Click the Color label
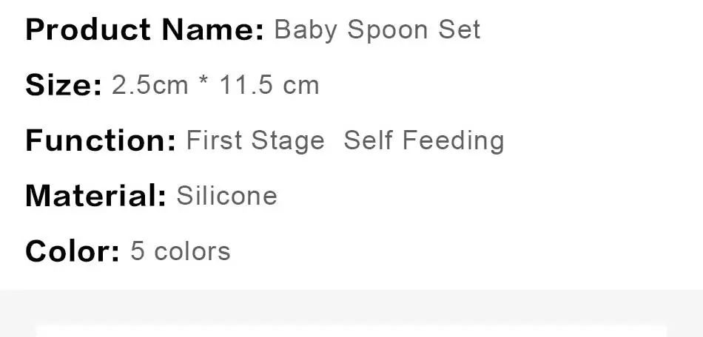 pos(73,251)
